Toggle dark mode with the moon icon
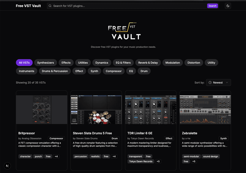 [228, 6]
